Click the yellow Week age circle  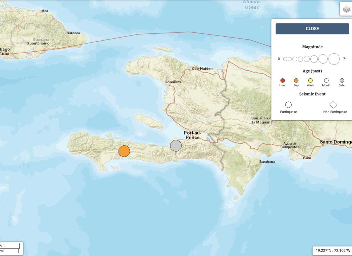click(310, 81)
